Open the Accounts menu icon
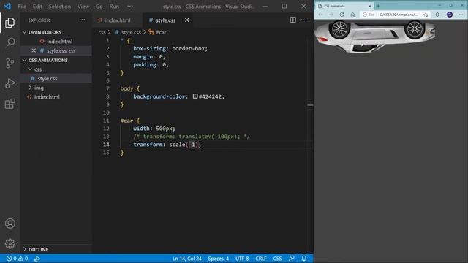468x263 pixels. [x=10, y=224]
